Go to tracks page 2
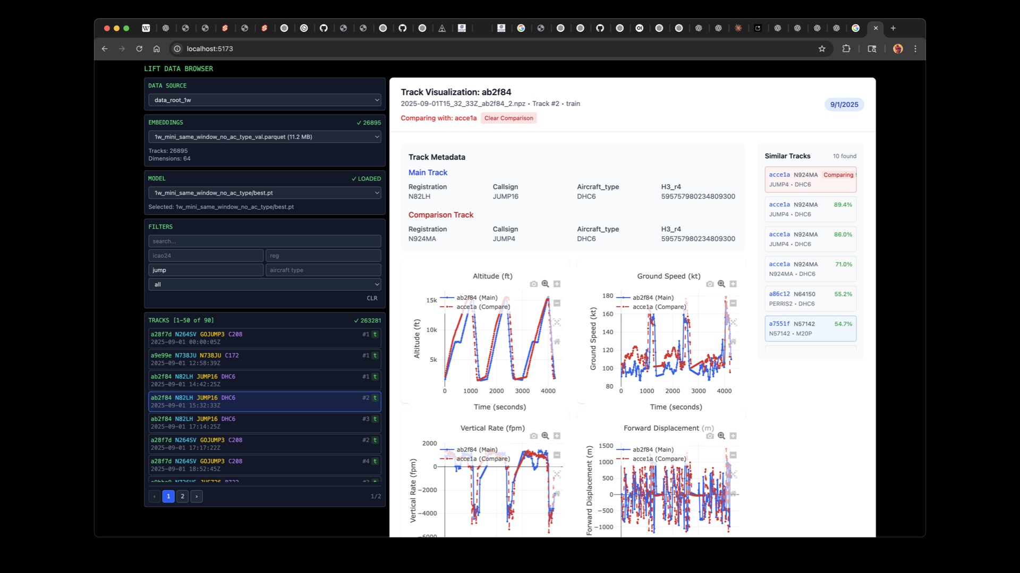The width and height of the screenshot is (1020, 573). tap(182, 497)
